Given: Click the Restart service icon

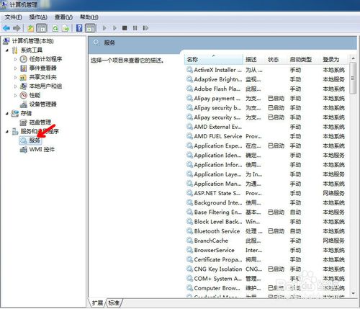Looking at the screenshot, I should click(145, 28).
